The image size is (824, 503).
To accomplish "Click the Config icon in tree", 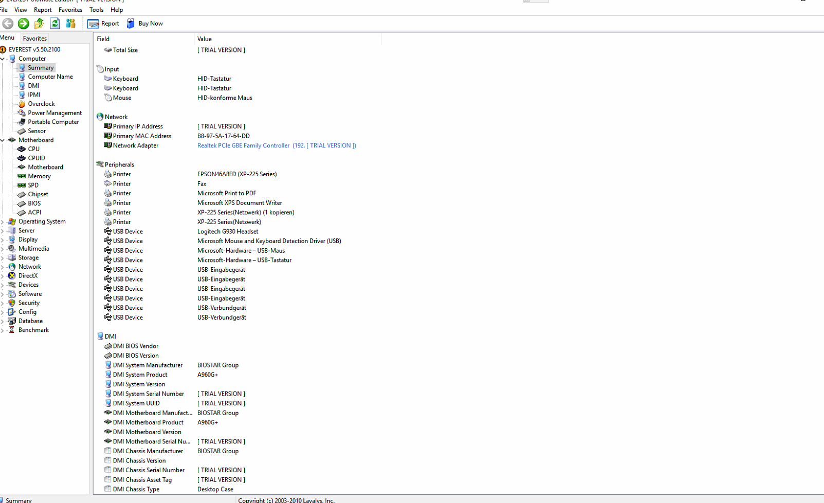I will (12, 312).
